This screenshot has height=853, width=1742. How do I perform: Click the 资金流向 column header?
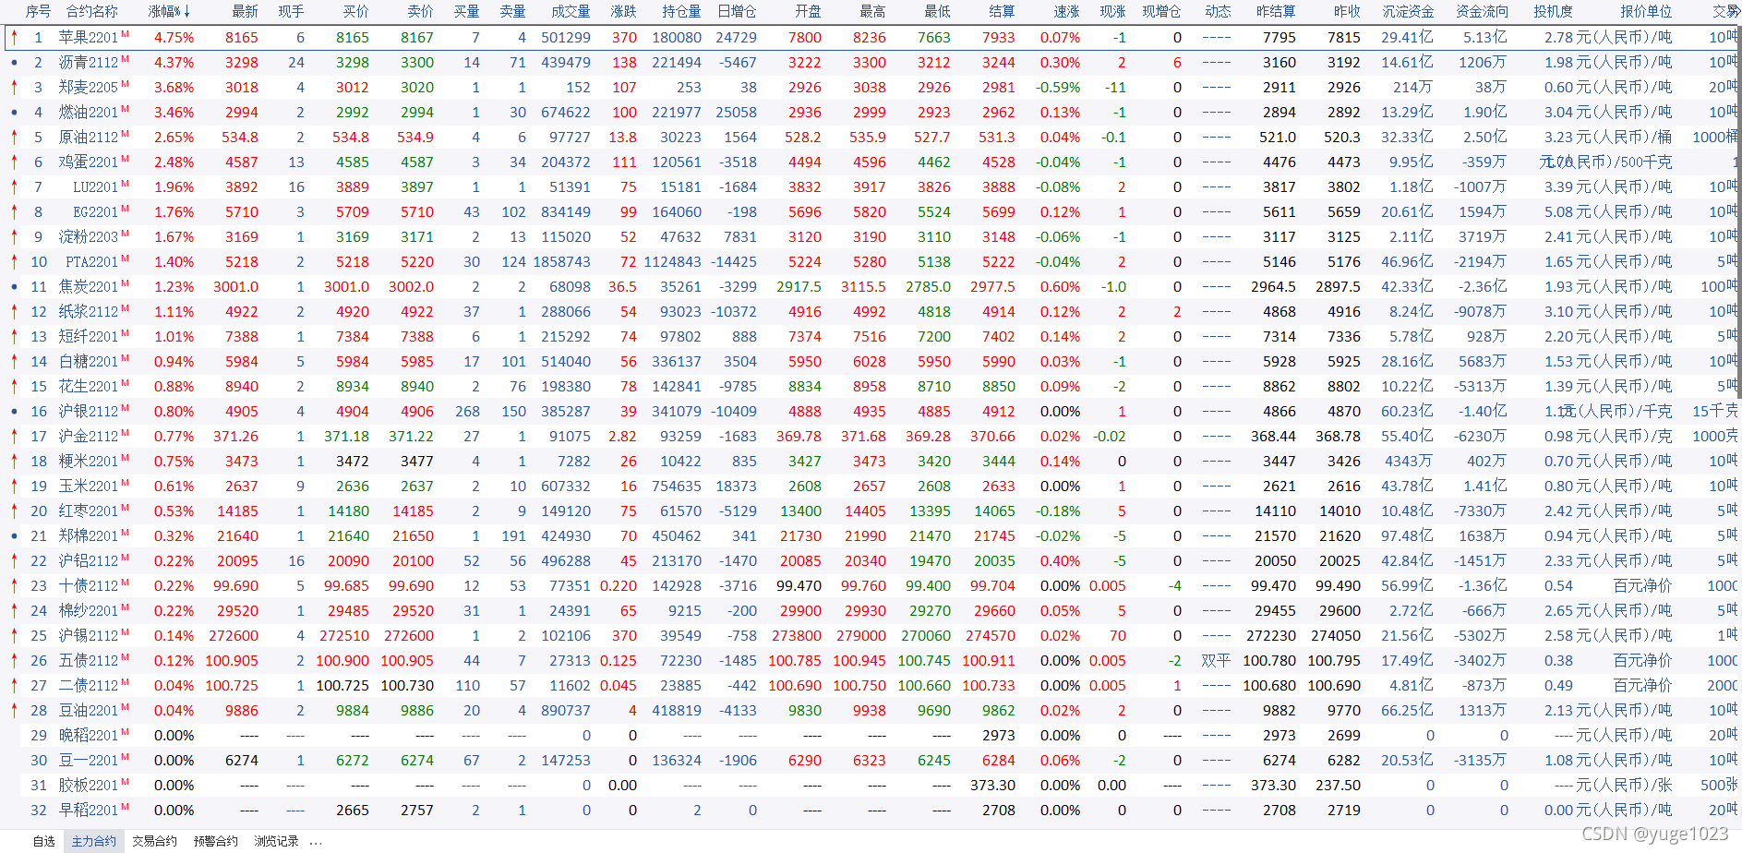[1482, 11]
